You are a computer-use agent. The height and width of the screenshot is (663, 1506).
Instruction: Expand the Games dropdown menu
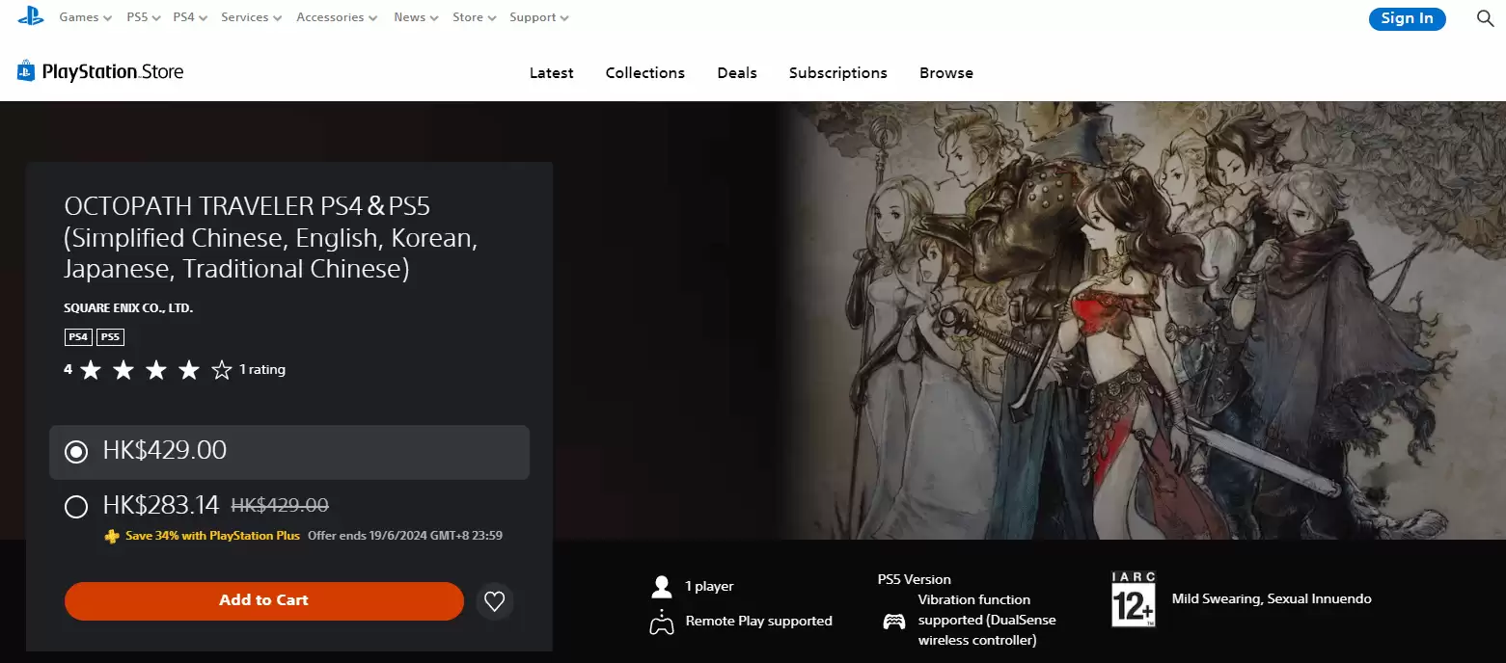(85, 17)
